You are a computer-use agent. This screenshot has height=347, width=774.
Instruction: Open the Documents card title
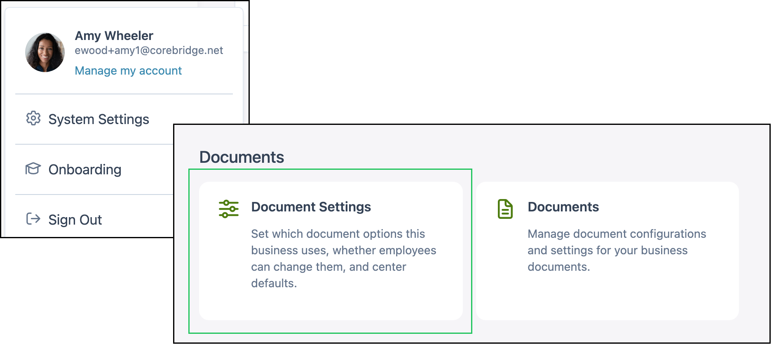point(563,207)
